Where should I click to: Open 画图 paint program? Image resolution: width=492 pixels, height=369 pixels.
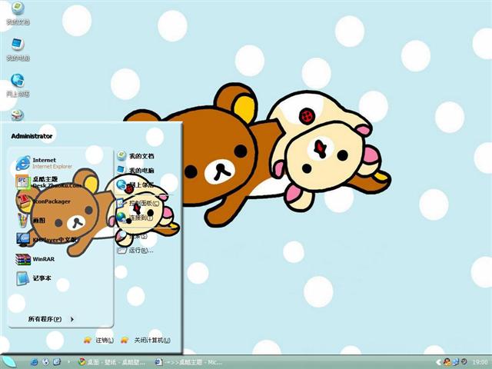[x=32, y=221]
